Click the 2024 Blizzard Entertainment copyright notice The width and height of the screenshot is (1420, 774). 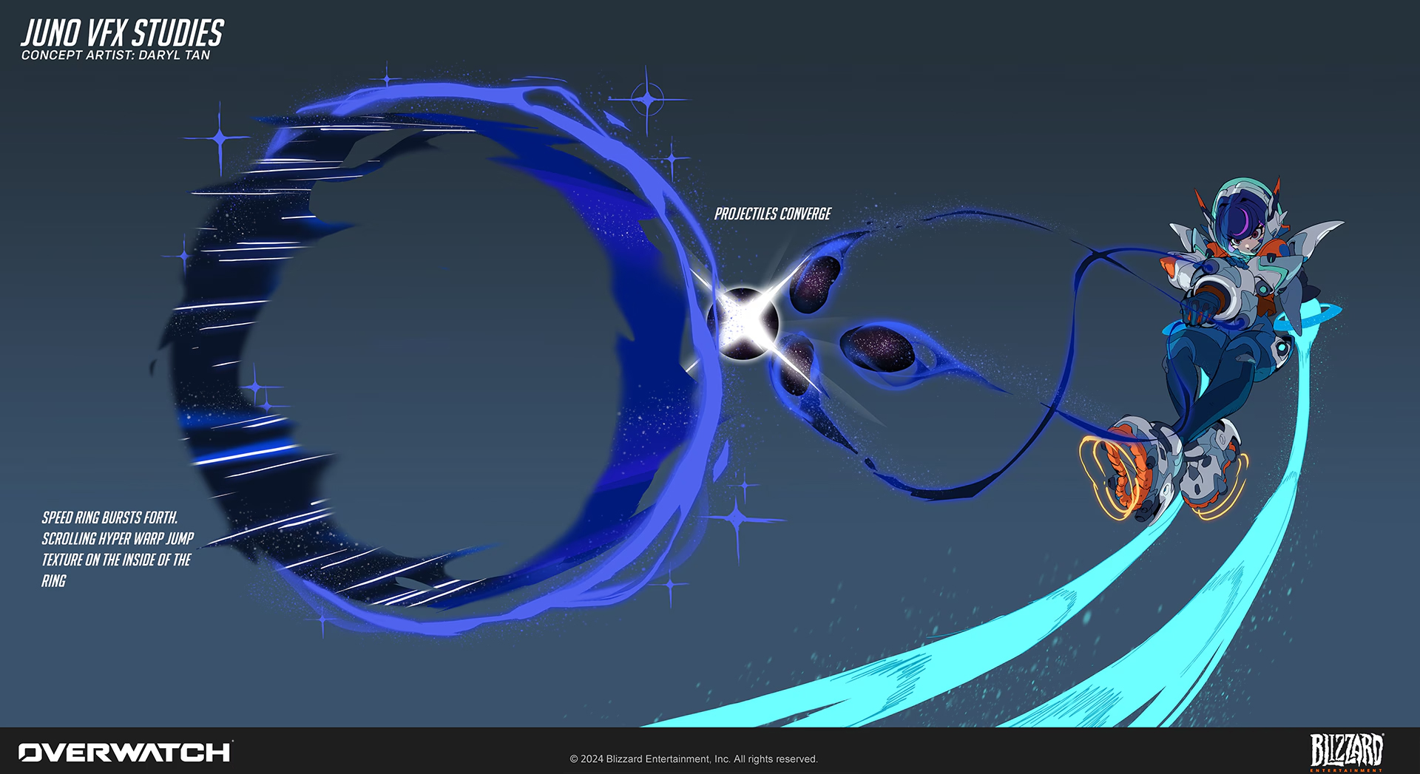coord(694,759)
